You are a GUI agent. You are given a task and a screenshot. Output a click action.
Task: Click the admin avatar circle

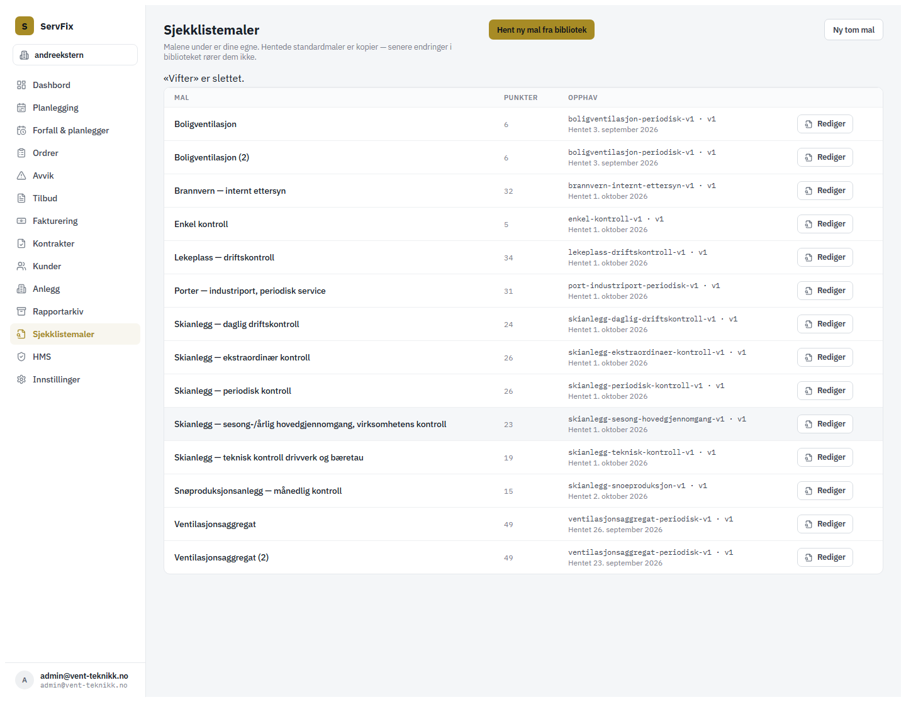click(25, 680)
